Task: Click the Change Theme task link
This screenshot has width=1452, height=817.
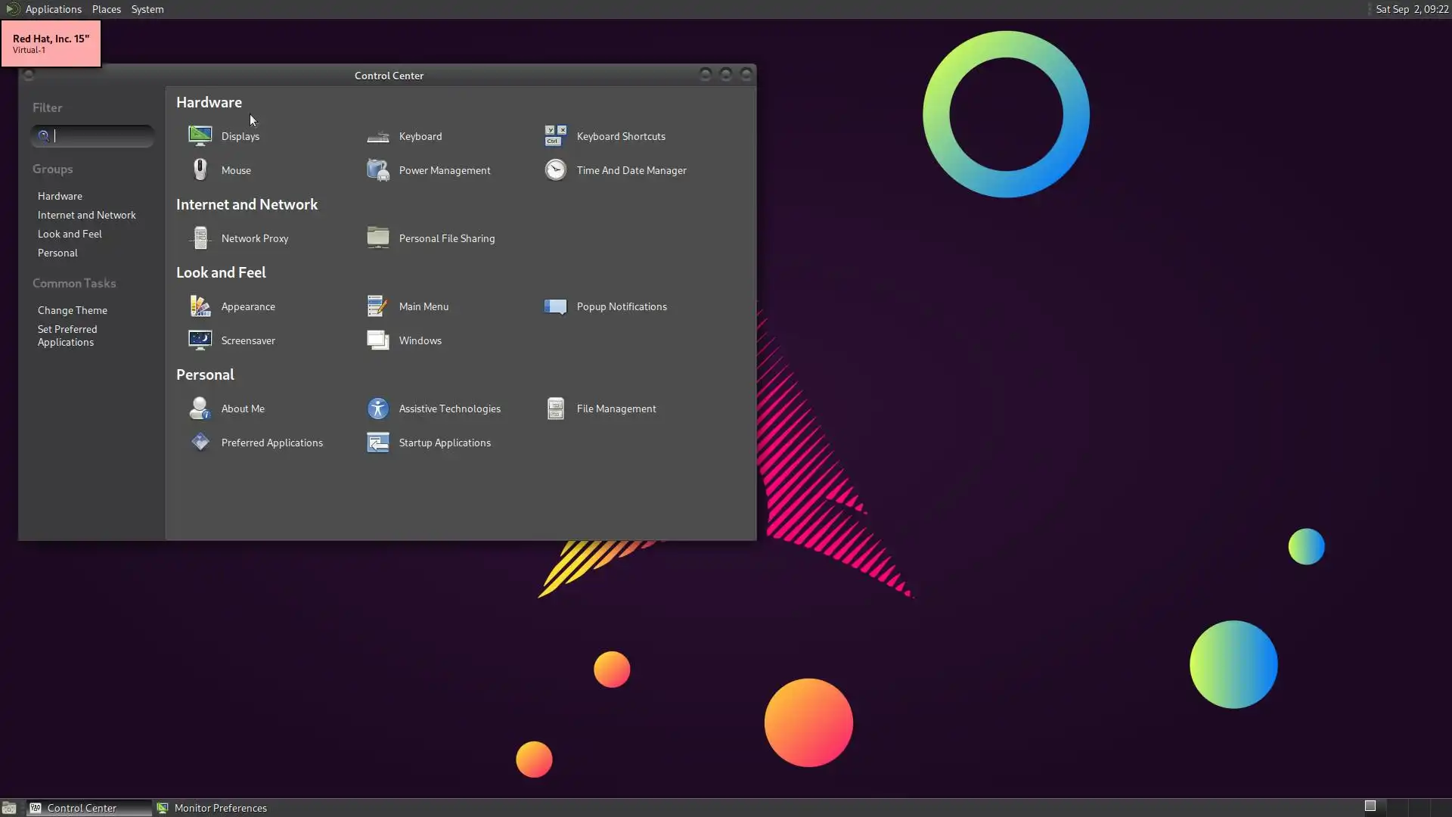Action: click(73, 310)
